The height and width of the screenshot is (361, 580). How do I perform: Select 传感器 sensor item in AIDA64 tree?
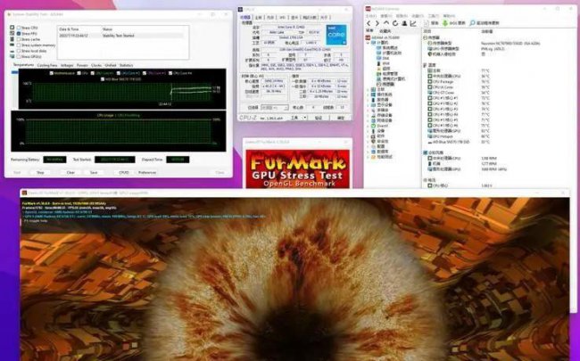coord(385,85)
